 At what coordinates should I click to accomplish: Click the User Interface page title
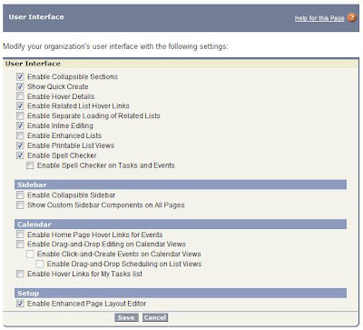36,17
